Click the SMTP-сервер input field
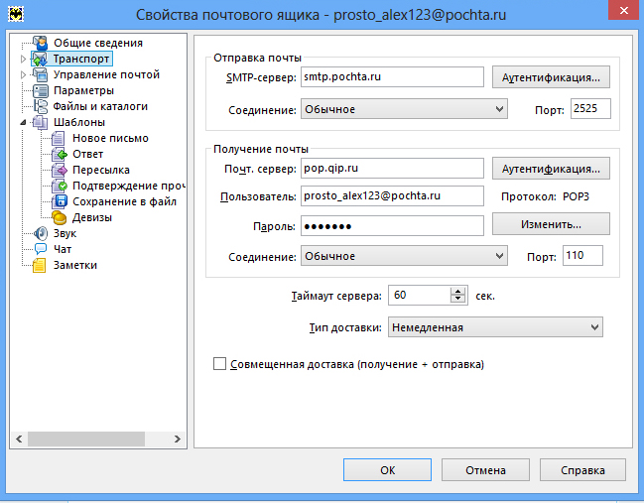 (389, 76)
